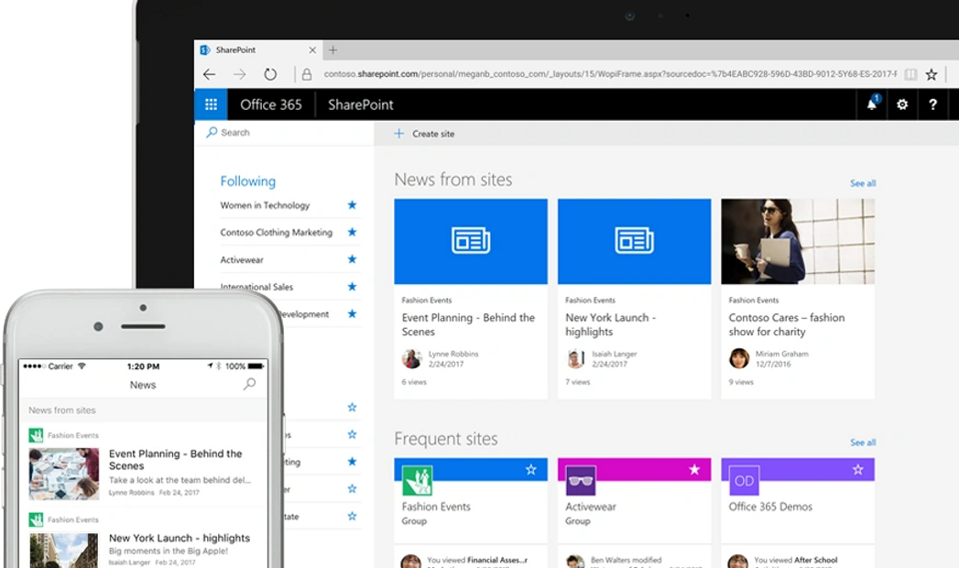Unfollow International Sales with its star
Image resolution: width=959 pixels, height=568 pixels.
pos(352,287)
